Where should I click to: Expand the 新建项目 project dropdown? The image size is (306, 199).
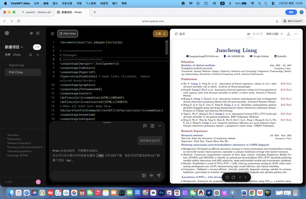coord(14,47)
